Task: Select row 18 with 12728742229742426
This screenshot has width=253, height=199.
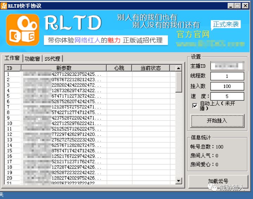Action: [x=90, y=167]
